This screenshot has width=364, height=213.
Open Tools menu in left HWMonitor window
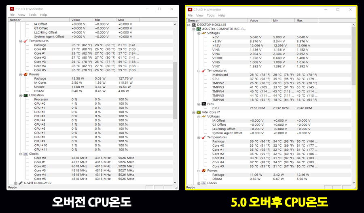[x=32, y=15]
